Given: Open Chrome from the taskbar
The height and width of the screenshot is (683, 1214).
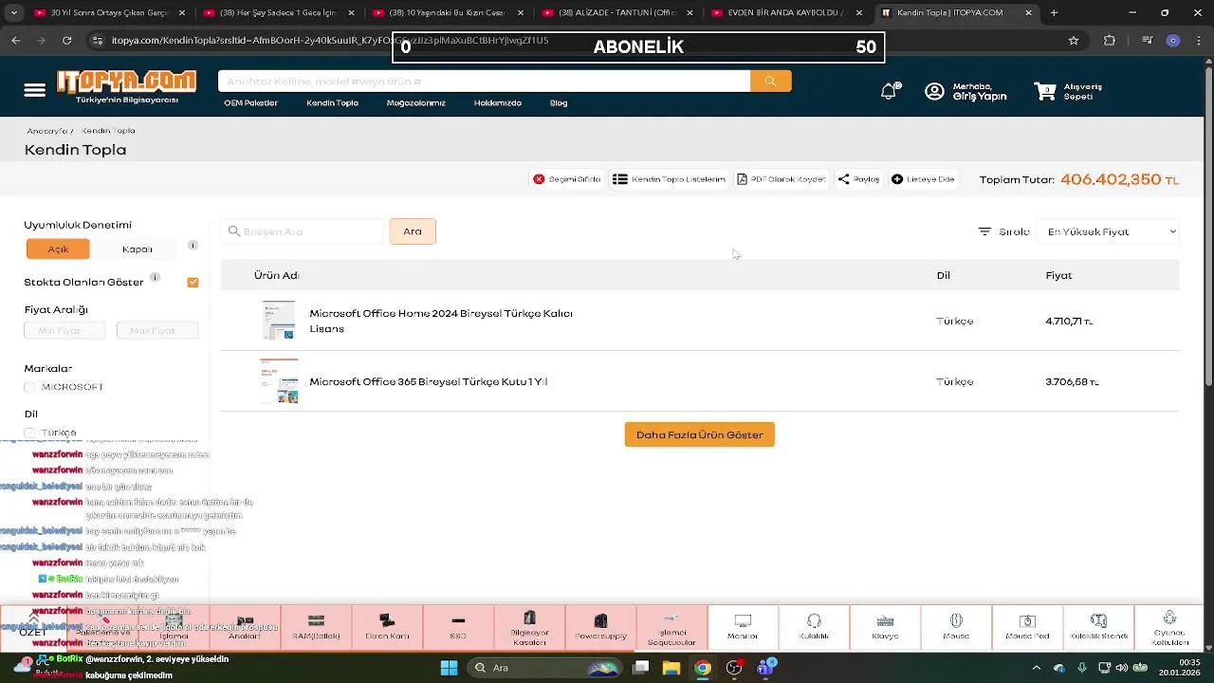Looking at the screenshot, I should pos(702,668).
